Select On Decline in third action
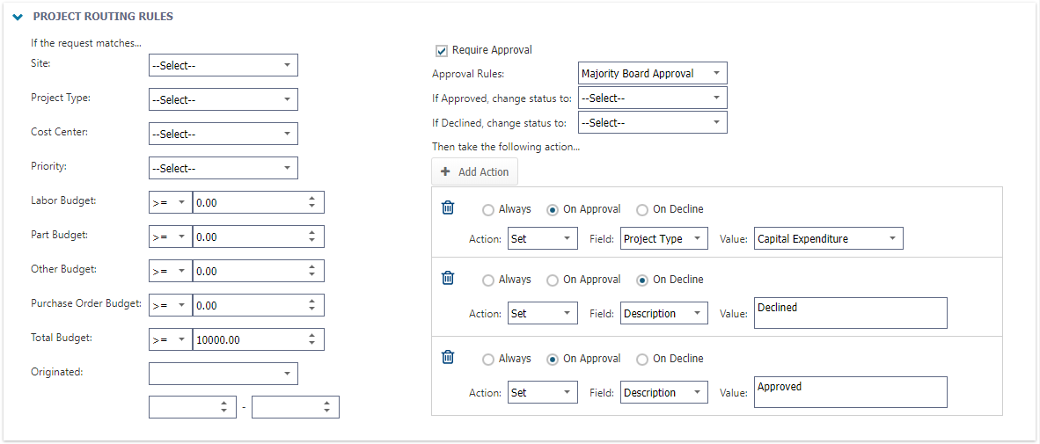The image size is (1040, 444). (x=642, y=360)
